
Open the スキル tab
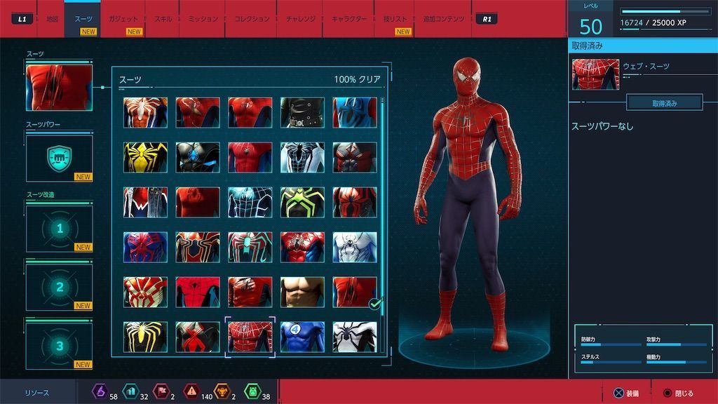(x=163, y=19)
